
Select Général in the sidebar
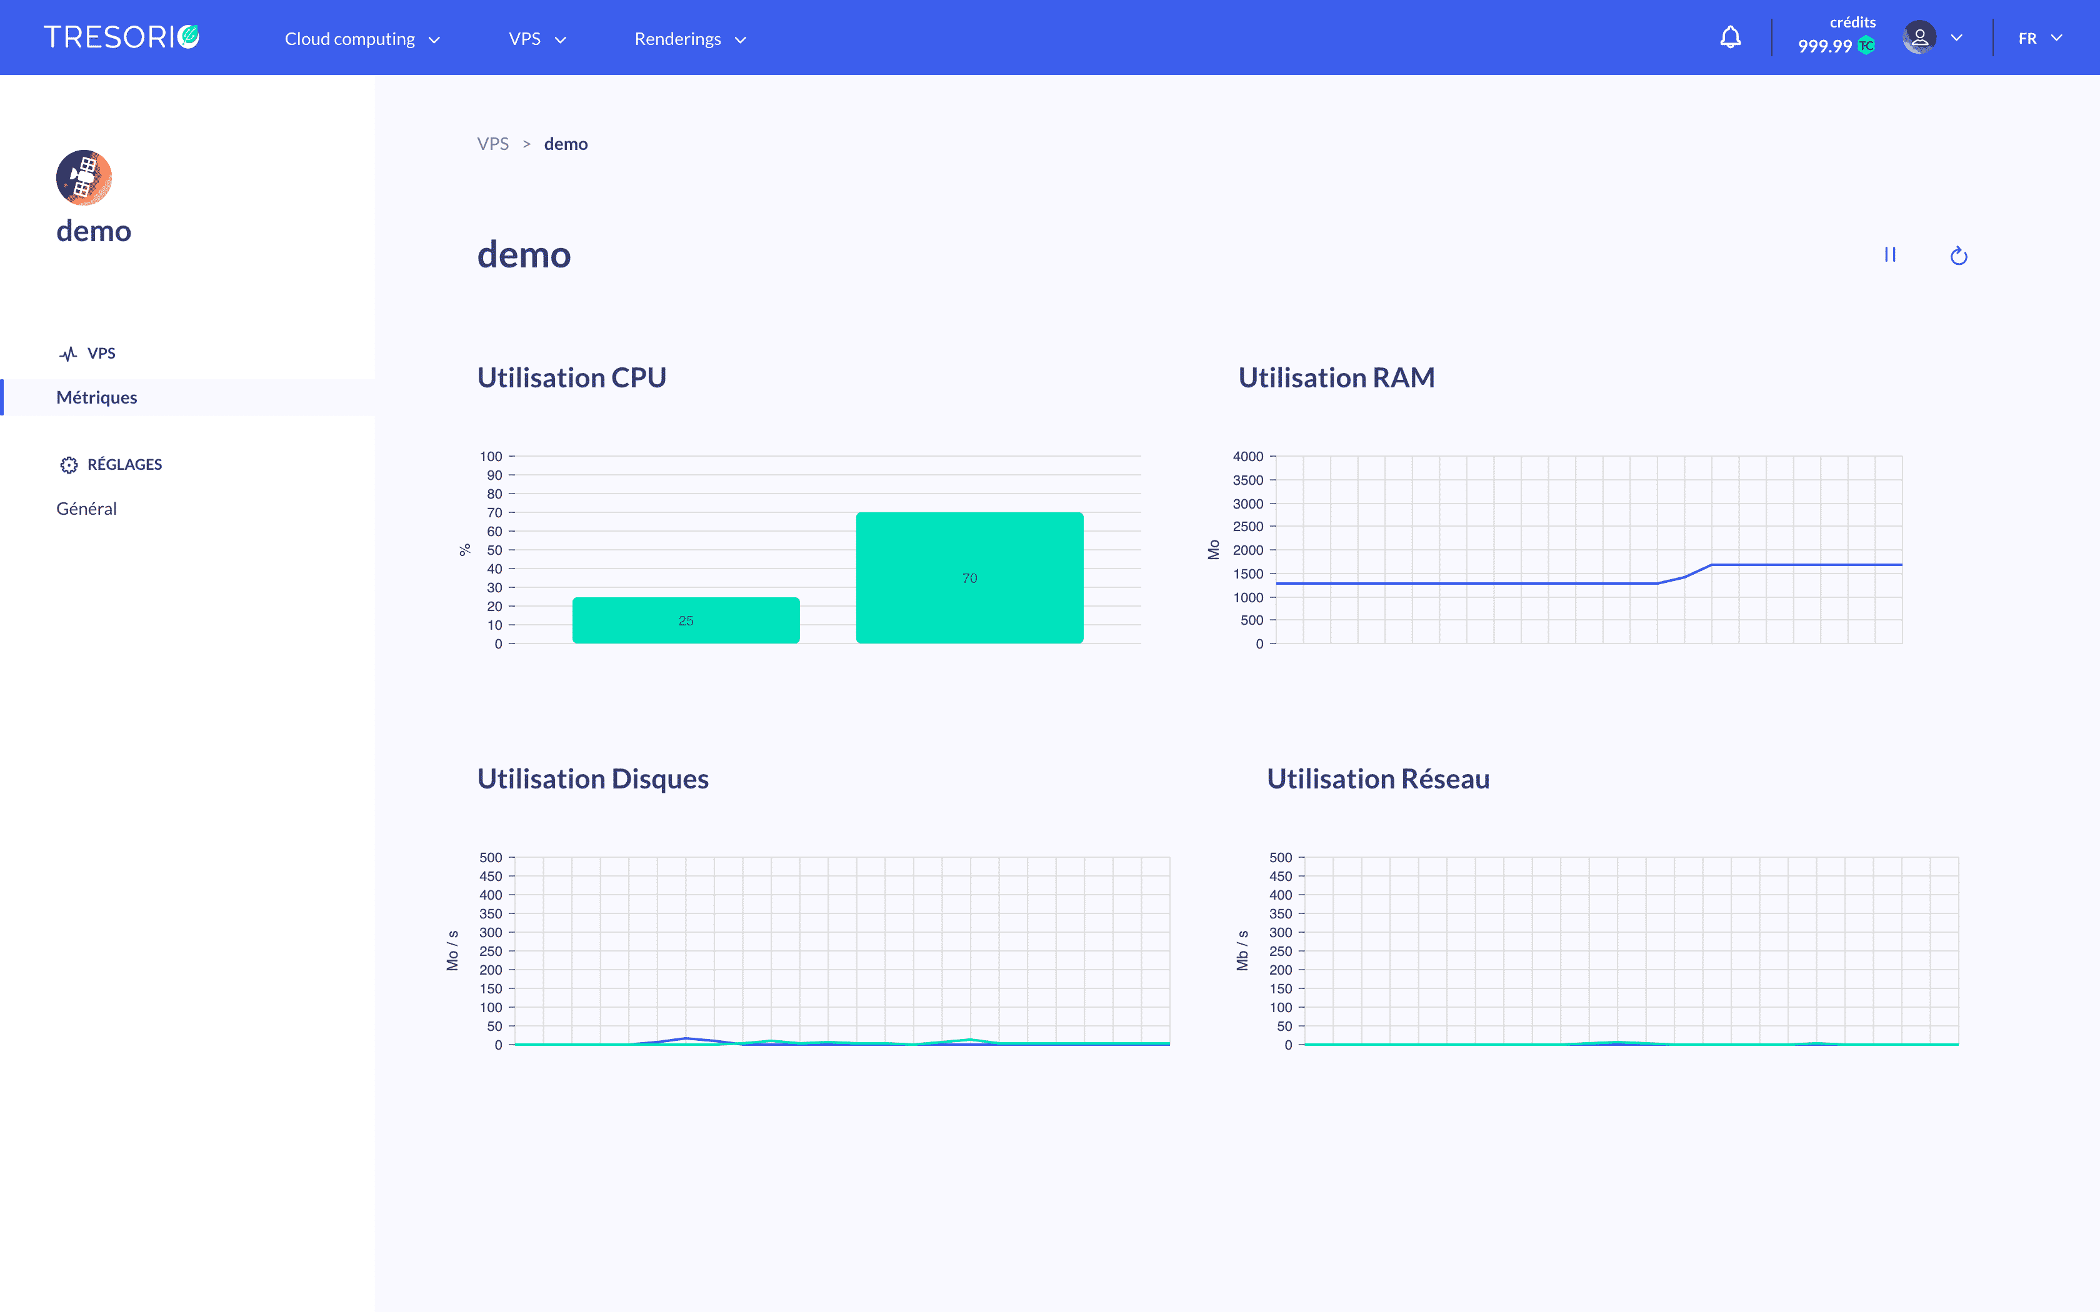point(87,509)
